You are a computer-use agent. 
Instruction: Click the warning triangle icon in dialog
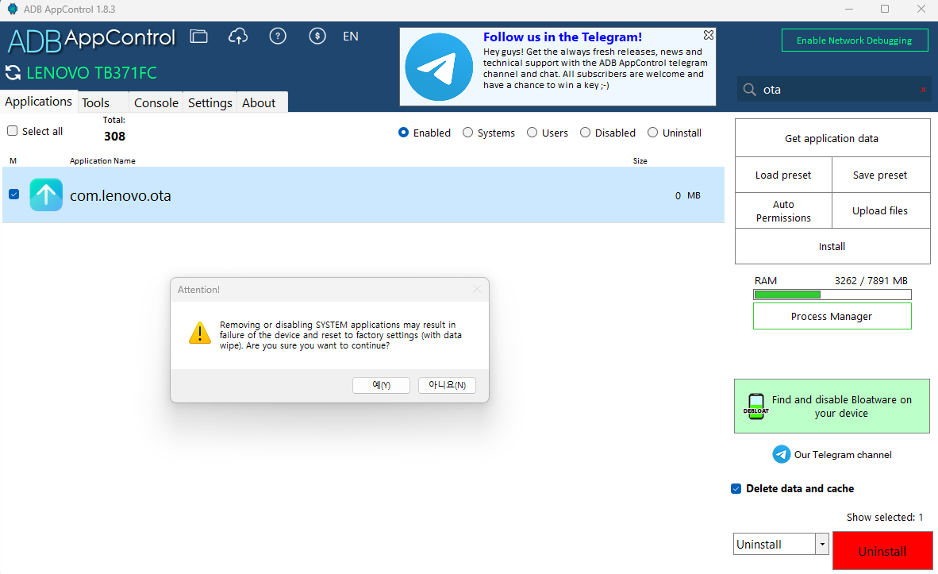pyautogui.click(x=200, y=333)
